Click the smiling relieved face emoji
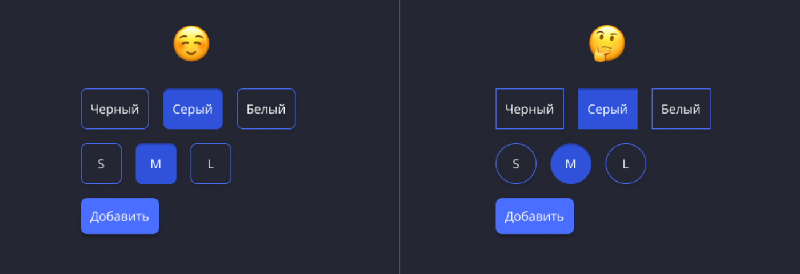Image resolution: width=800 pixels, height=274 pixels. pyautogui.click(x=191, y=44)
